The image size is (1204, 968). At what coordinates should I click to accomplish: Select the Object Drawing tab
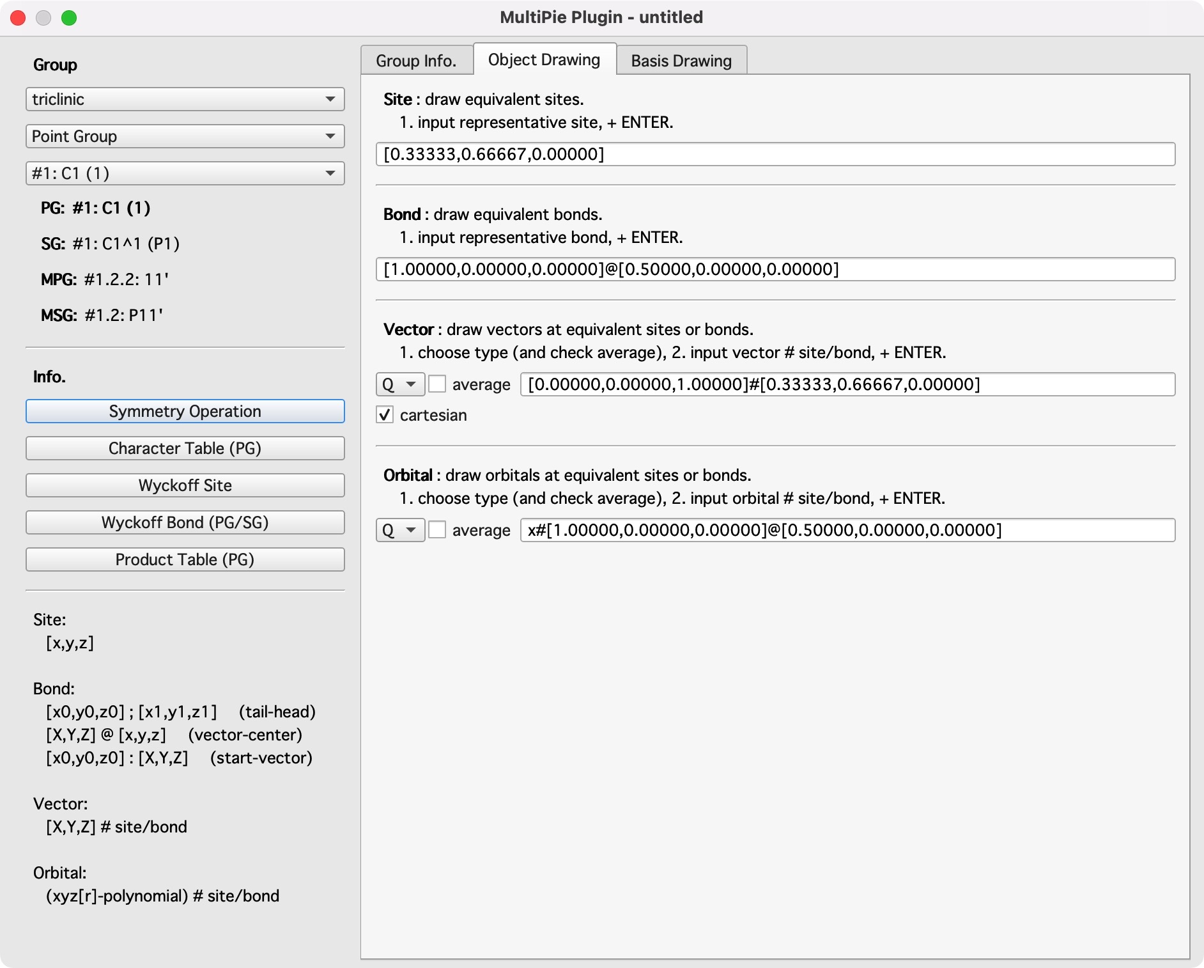point(544,59)
